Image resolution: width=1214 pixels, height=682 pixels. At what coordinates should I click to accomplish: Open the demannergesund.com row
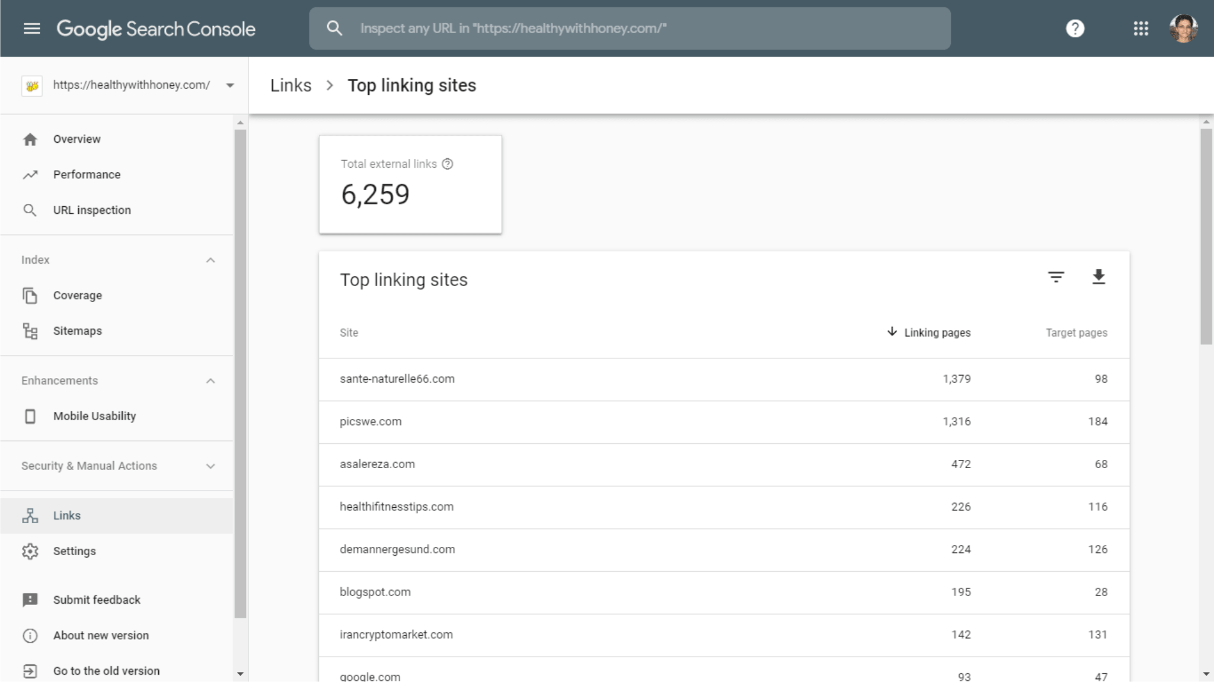pyautogui.click(x=724, y=550)
